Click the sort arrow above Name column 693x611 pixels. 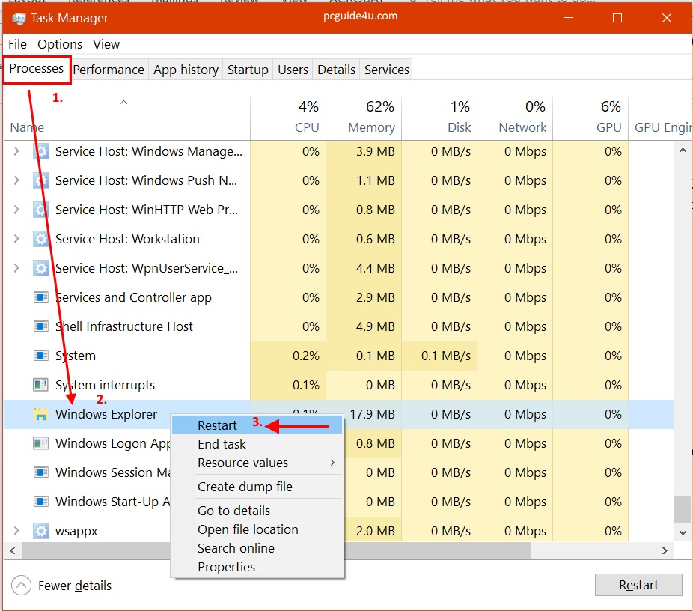(x=123, y=102)
